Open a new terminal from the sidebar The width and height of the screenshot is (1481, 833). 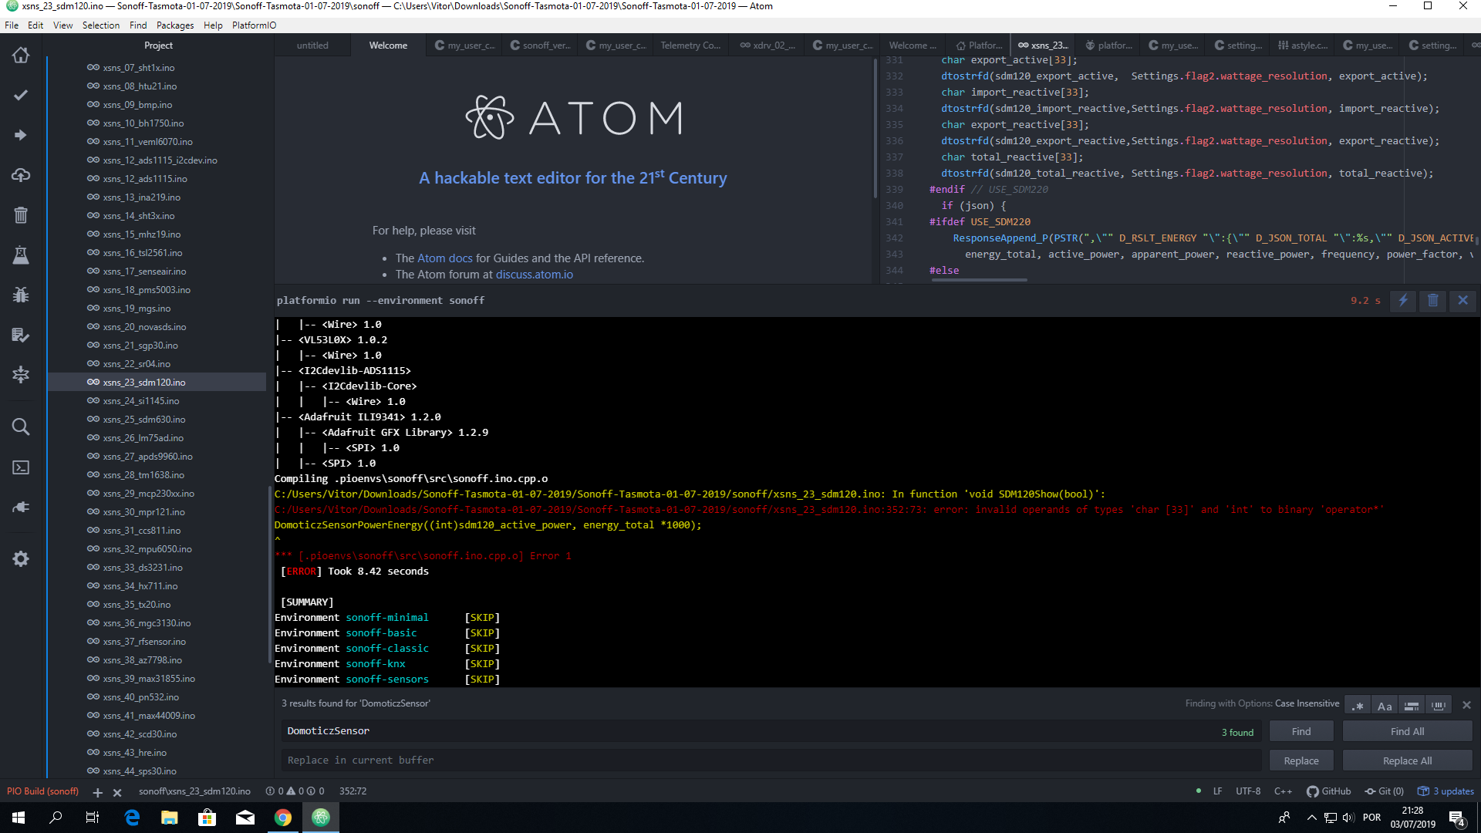[21, 467]
